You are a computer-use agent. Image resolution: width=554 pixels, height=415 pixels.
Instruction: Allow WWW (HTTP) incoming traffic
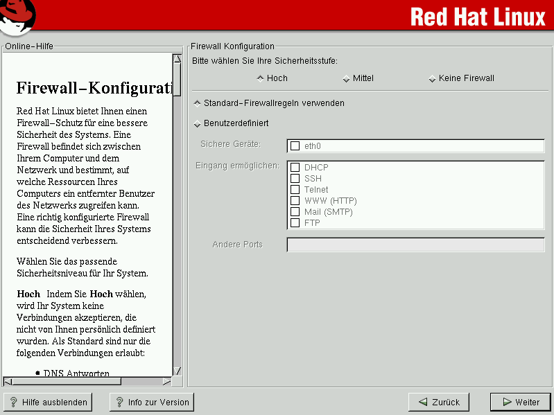click(295, 201)
